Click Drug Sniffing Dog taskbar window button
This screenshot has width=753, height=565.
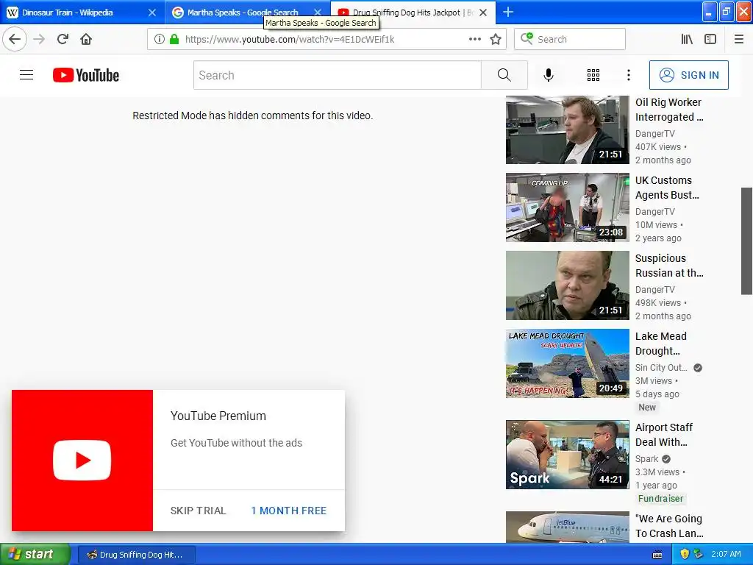pyautogui.click(x=136, y=555)
